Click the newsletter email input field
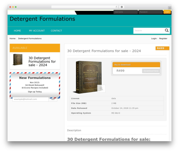 pos(30,99)
